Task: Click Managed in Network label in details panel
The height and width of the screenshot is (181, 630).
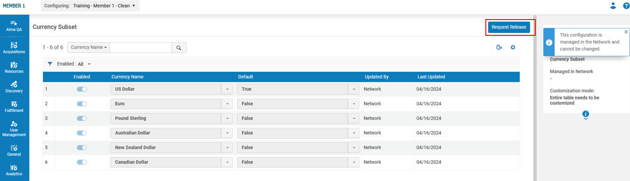Action: [571, 72]
